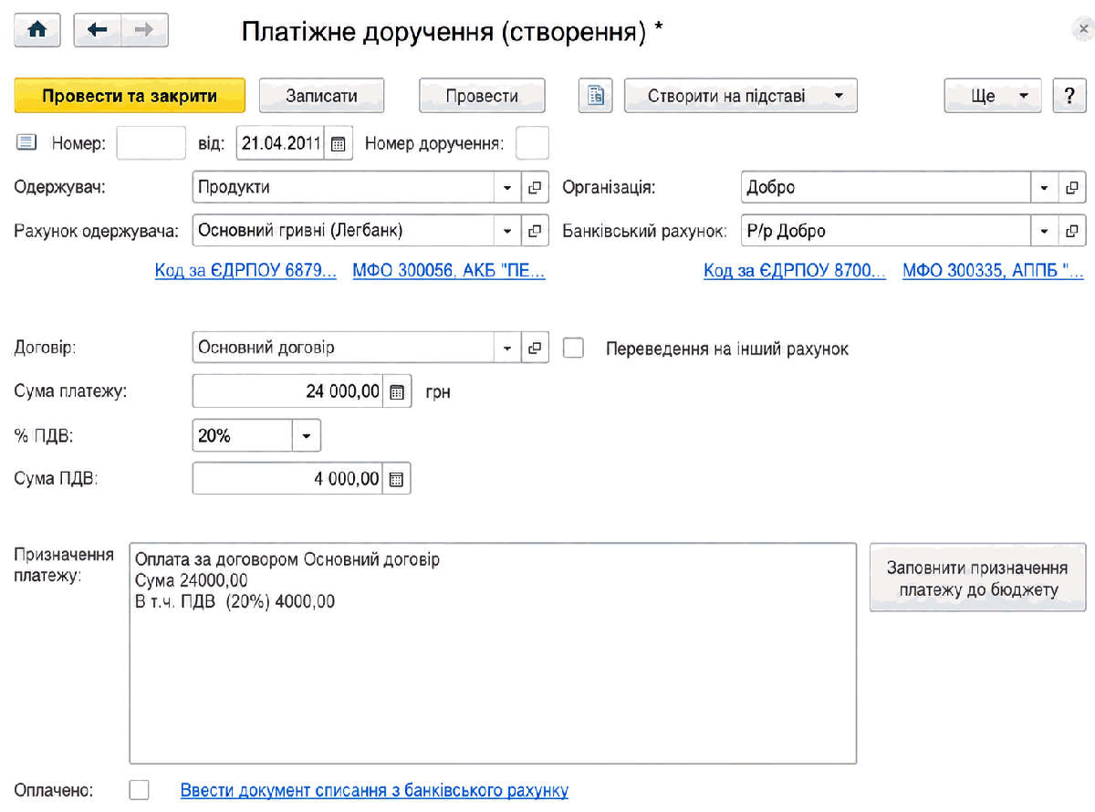Focus the Номер доручення input field
The width and height of the screenshot is (1095, 812).
(533, 143)
